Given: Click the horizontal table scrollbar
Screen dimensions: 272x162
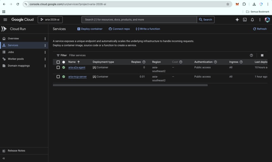Looking at the screenshot, I should click(x=130, y=85).
